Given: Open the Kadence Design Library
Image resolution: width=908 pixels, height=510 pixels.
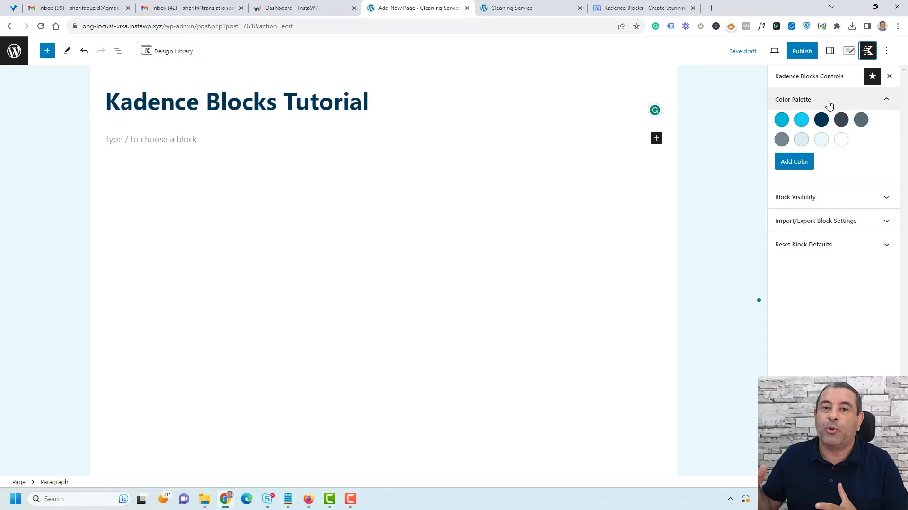Looking at the screenshot, I should (168, 51).
